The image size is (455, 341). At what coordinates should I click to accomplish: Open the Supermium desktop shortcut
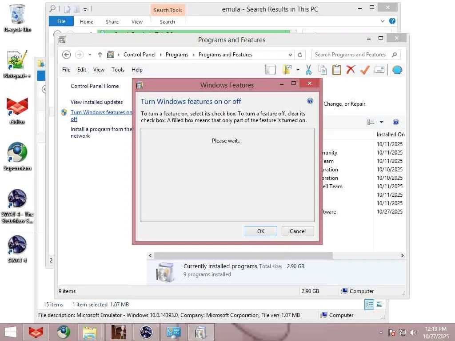(17, 157)
